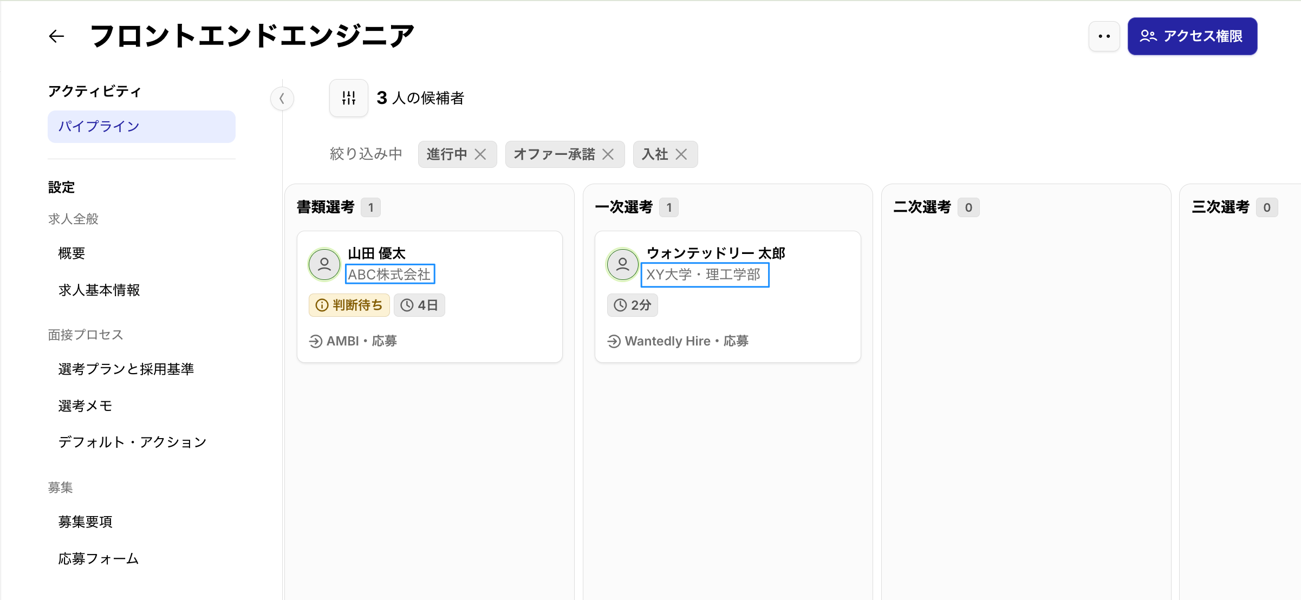Click the 4日 elapsed time badge
The image size is (1301, 600).
pyautogui.click(x=419, y=305)
